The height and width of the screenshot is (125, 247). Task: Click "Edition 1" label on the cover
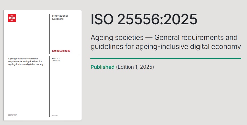[56, 59]
